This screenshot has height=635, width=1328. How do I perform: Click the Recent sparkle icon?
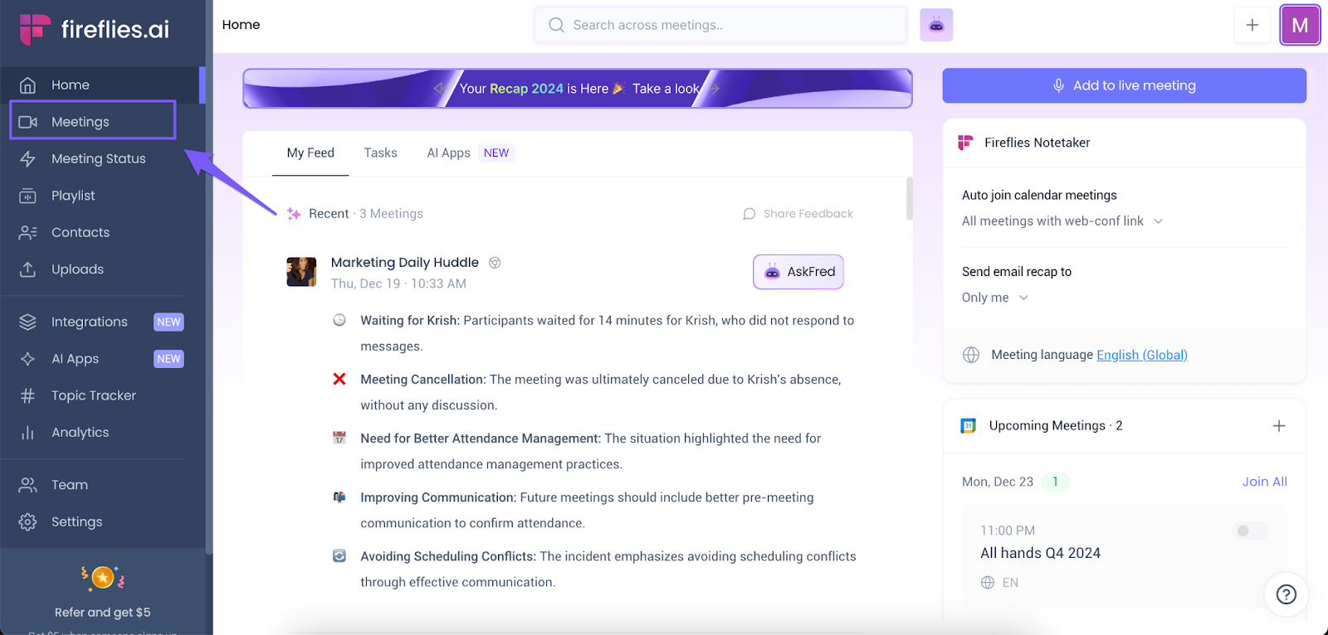point(294,214)
